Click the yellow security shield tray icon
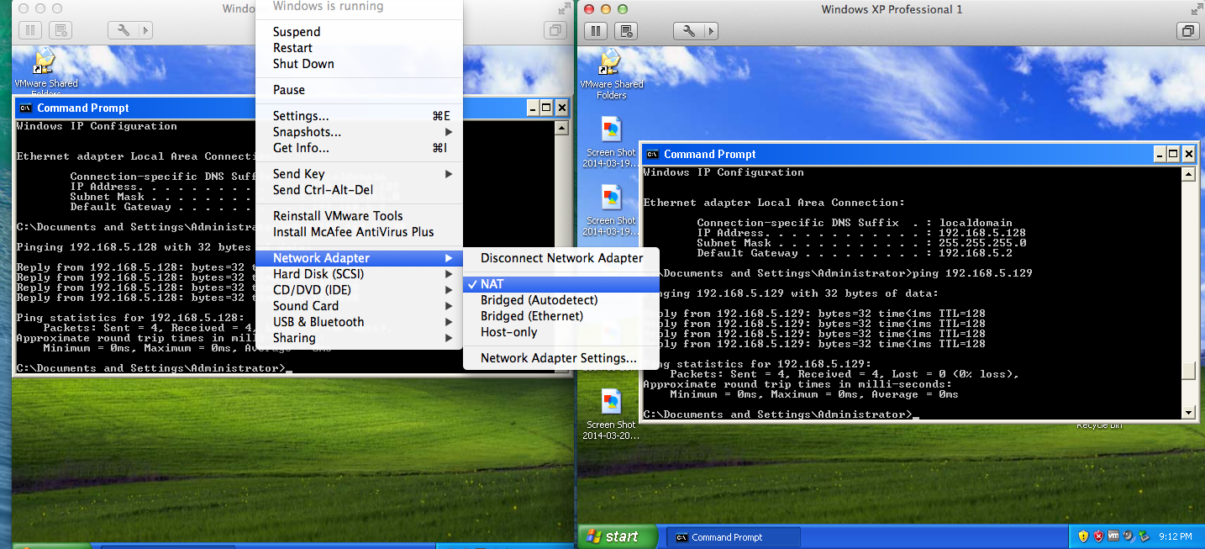The image size is (1205, 549). pos(1083,536)
